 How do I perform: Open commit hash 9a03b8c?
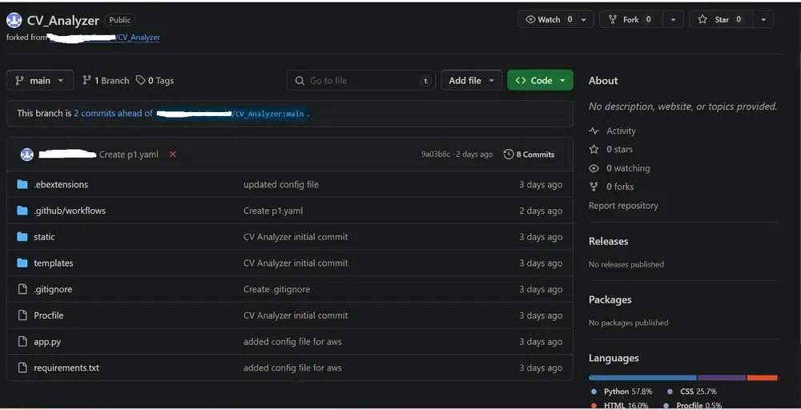click(x=435, y=155)
